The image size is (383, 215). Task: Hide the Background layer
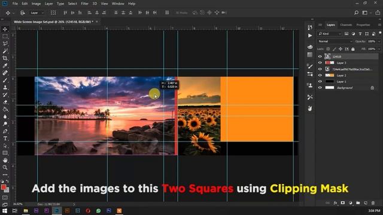tap(320, 88)
